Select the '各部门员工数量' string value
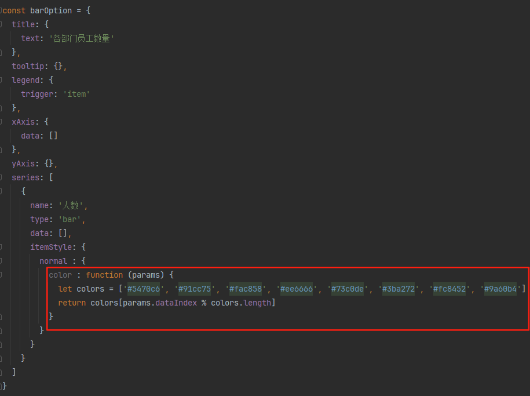Viewport: 530px width, 396px height. point(82,38)
